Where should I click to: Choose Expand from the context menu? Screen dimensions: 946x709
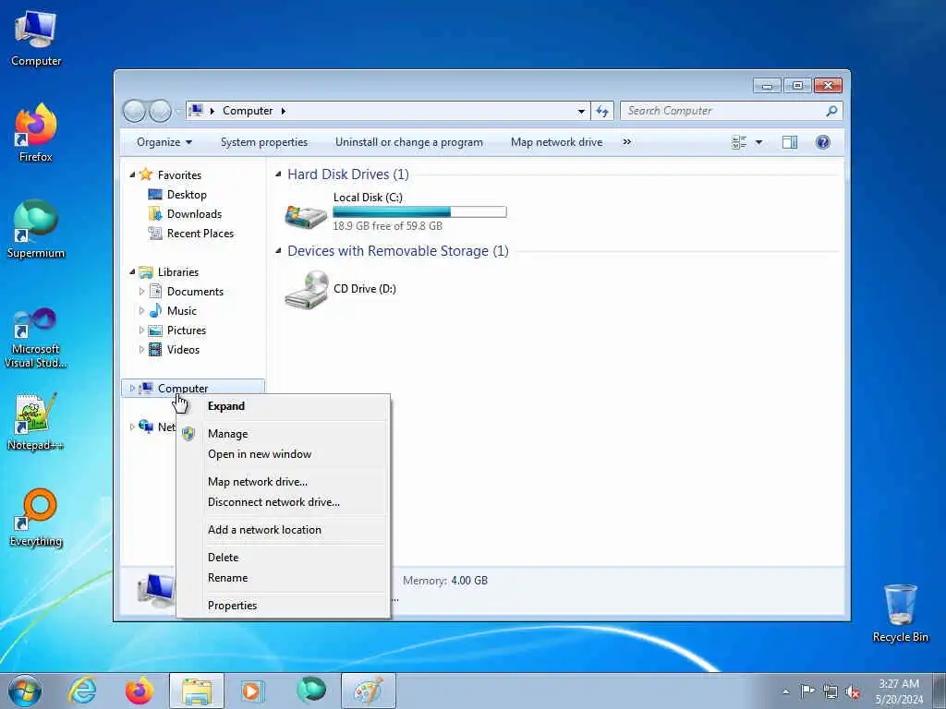(283, 406)
